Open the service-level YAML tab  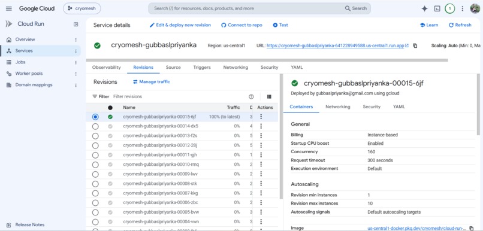pos(297,68)
